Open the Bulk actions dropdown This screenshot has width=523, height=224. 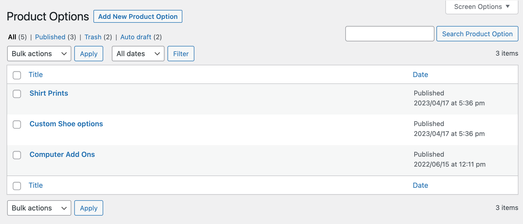coord(39,54)
